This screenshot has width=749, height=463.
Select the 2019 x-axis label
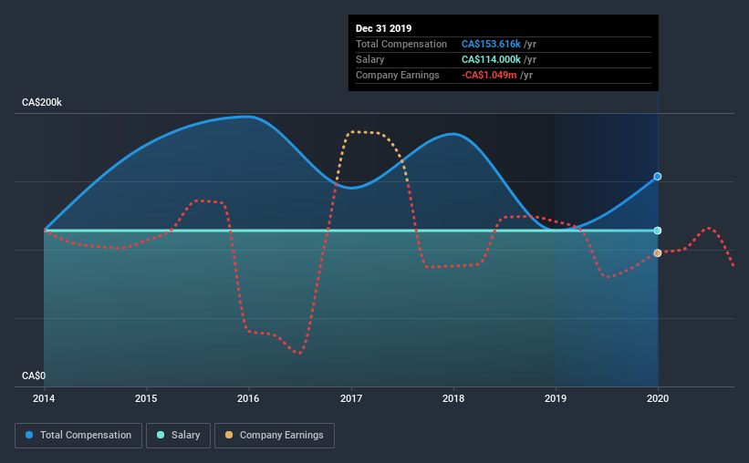pos(556,398)
